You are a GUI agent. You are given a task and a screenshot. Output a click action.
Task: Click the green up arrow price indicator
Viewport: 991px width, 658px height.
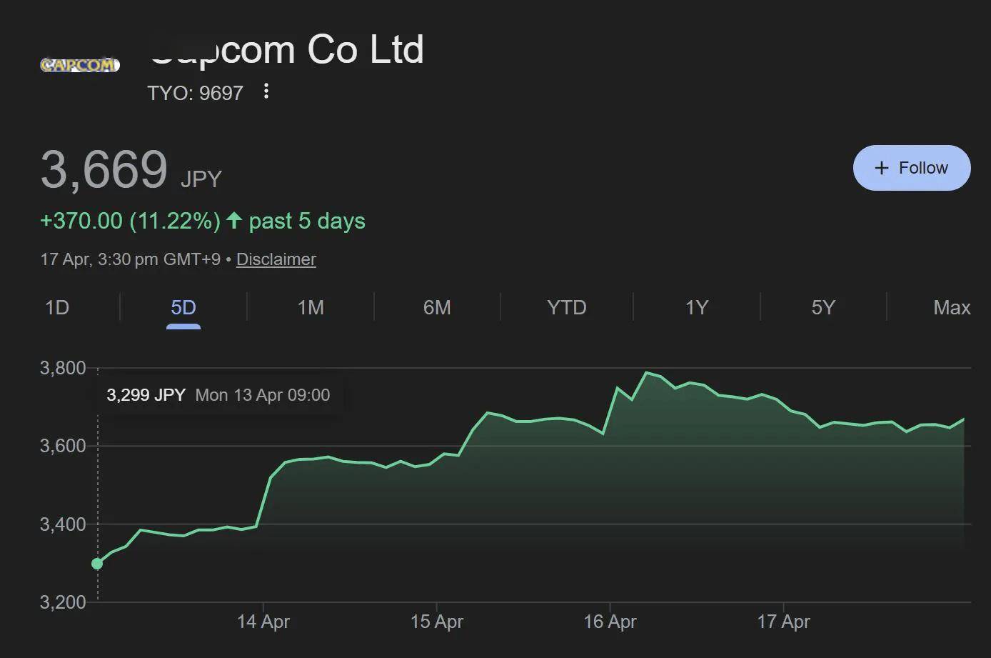(234, 221)
